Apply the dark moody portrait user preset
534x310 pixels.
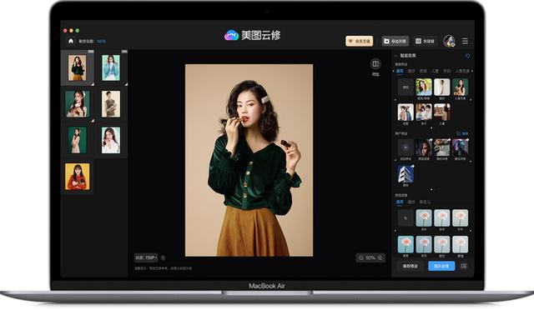click(424, 147)
